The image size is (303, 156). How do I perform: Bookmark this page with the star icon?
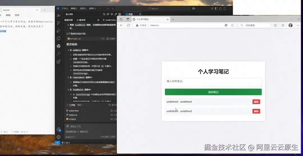click(233, 25)
